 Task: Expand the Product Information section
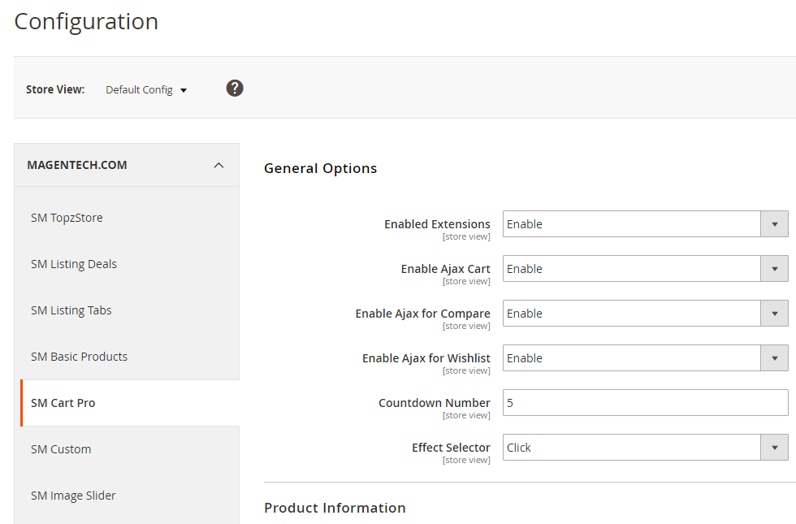[335, 508]
